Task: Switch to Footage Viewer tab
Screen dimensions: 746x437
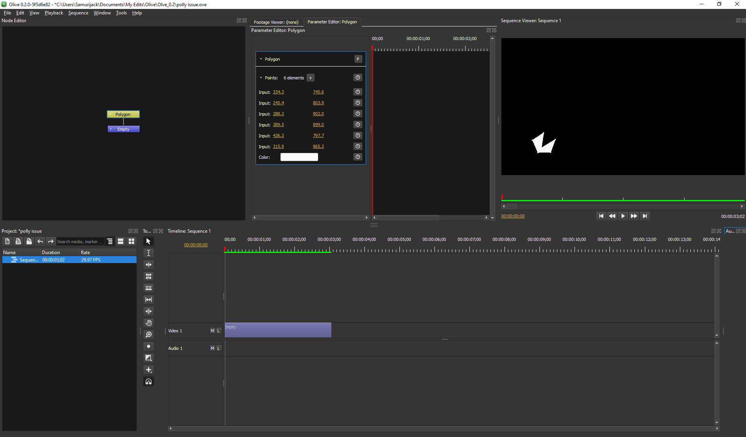Action: click(x=276, y=22)
